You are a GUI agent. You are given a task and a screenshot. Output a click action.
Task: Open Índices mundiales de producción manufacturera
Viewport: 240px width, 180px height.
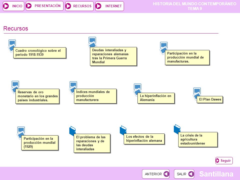click(x=95, y=96)
